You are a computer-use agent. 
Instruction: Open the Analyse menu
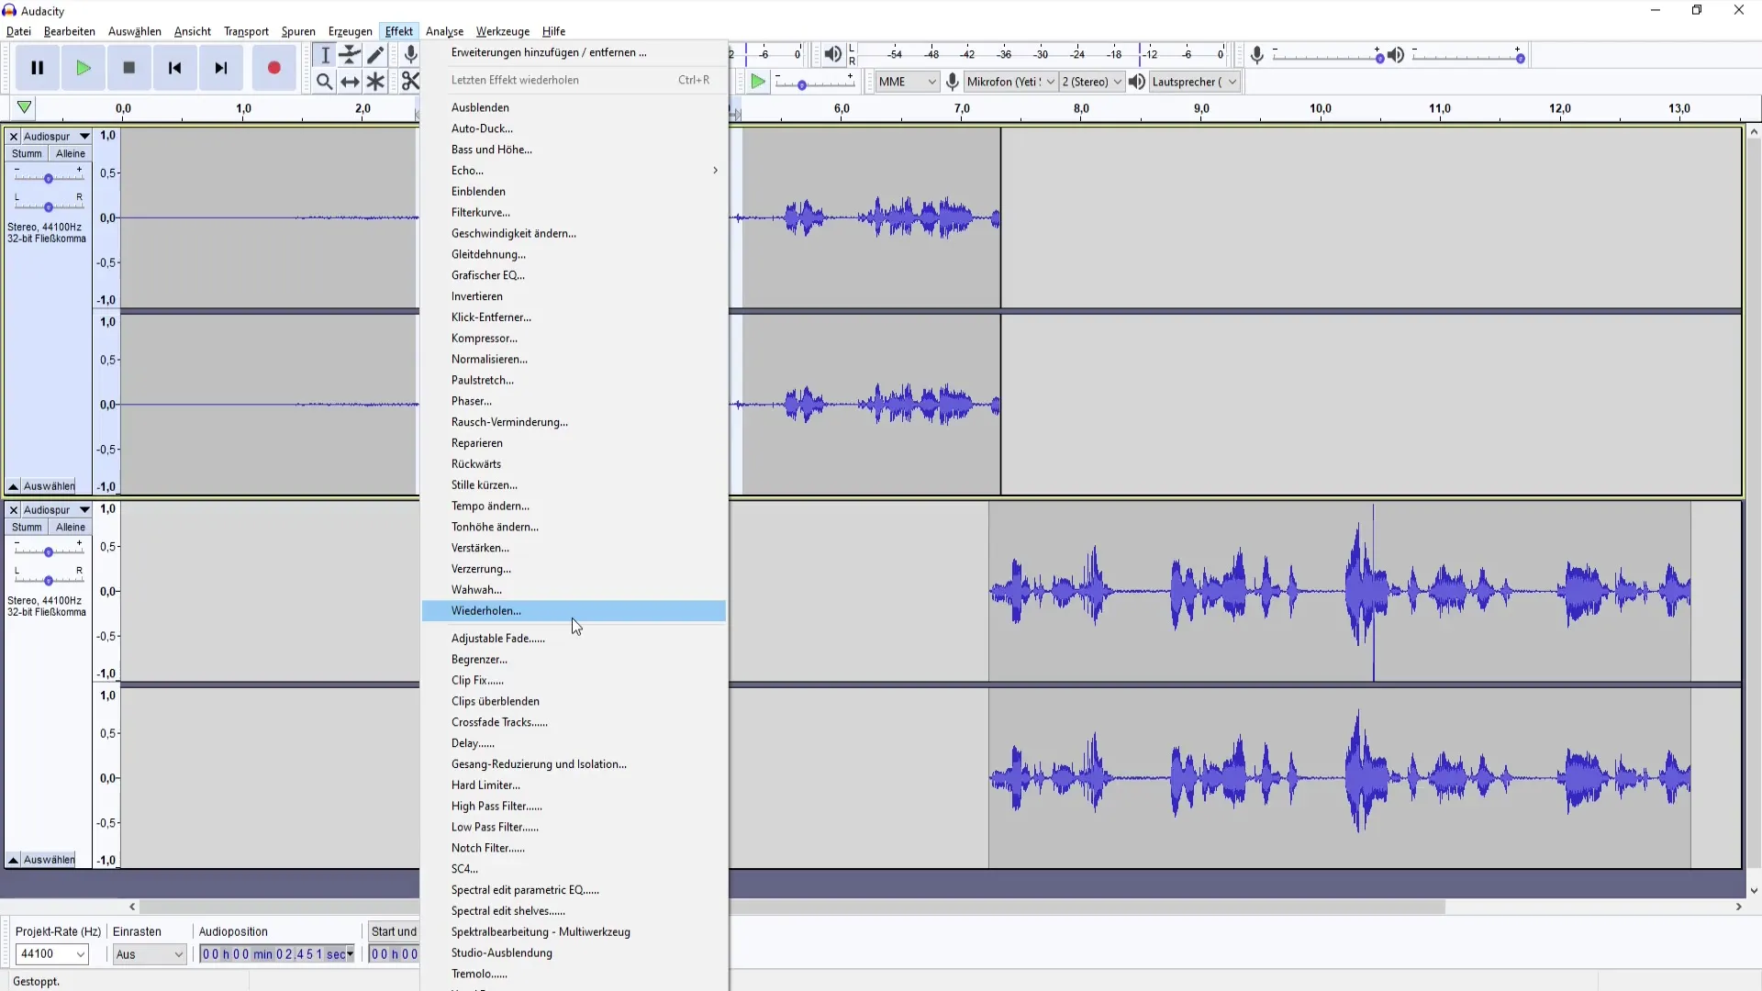pos(444,31)
